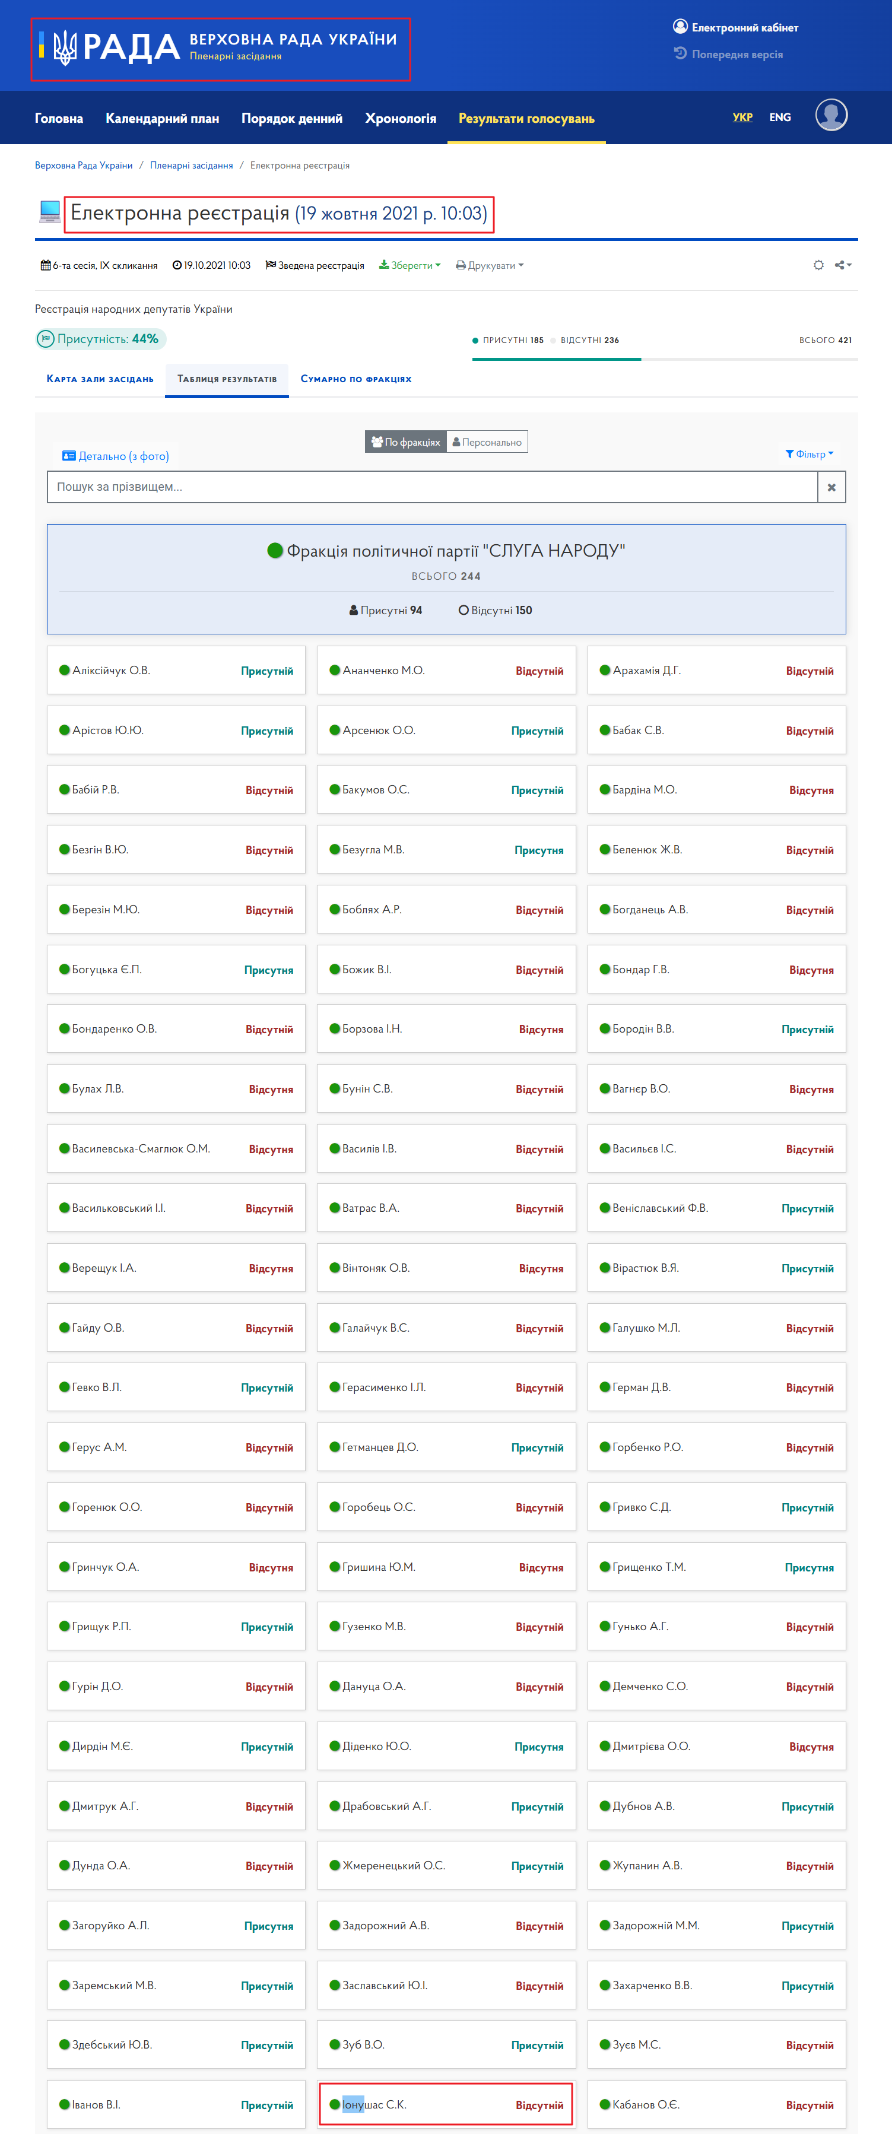Viewport: 892px width, 2134px height.
Task: Switch language to ENG
Action: 779,118
